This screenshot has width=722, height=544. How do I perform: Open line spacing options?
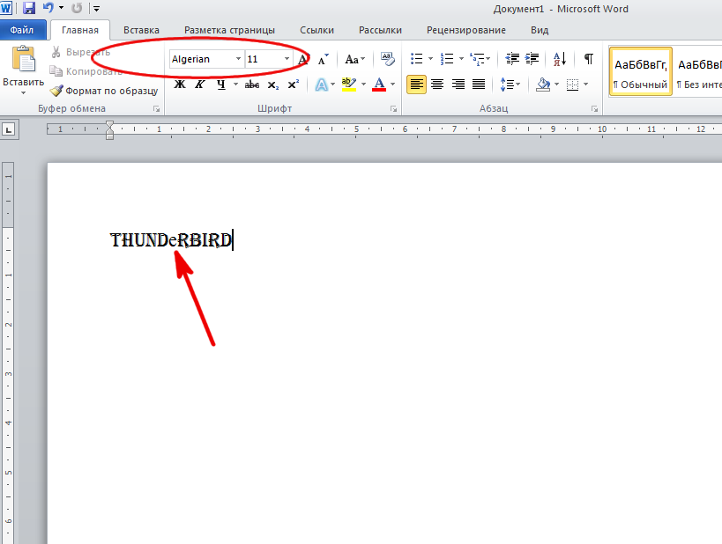click(x=510, y=85)
